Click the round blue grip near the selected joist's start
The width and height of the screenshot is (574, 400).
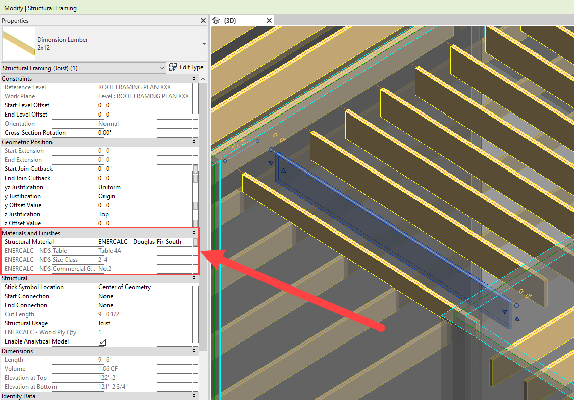271,150
